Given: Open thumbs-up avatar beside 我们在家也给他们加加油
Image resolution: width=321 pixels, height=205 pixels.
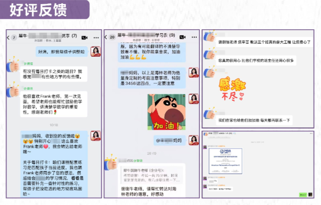Looking at the screenshot, I should coord(209,113).
